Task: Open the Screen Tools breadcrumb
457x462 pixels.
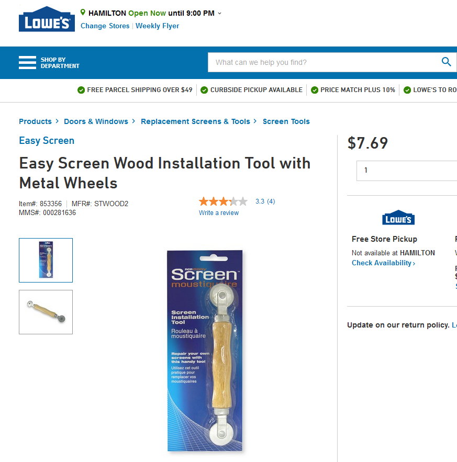Action: coord(286,121)
